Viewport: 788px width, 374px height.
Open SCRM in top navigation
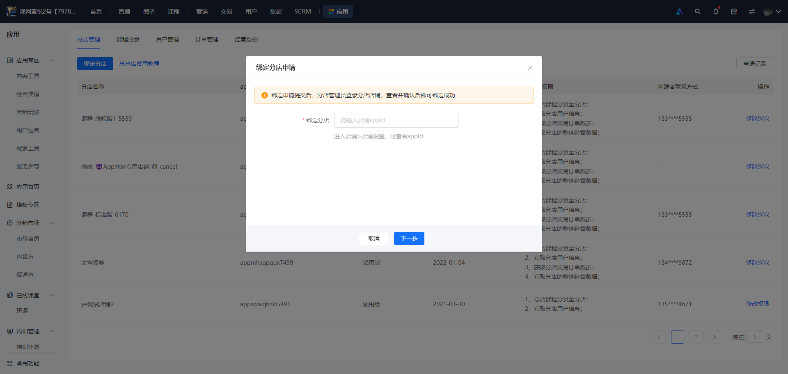tap(303, 11)
